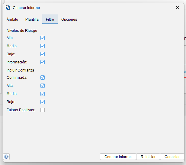Image resolution: width=186 pixels, height=165 pixels.
Task: Switch to the Ámbito tab
Action: pos(12,20)
